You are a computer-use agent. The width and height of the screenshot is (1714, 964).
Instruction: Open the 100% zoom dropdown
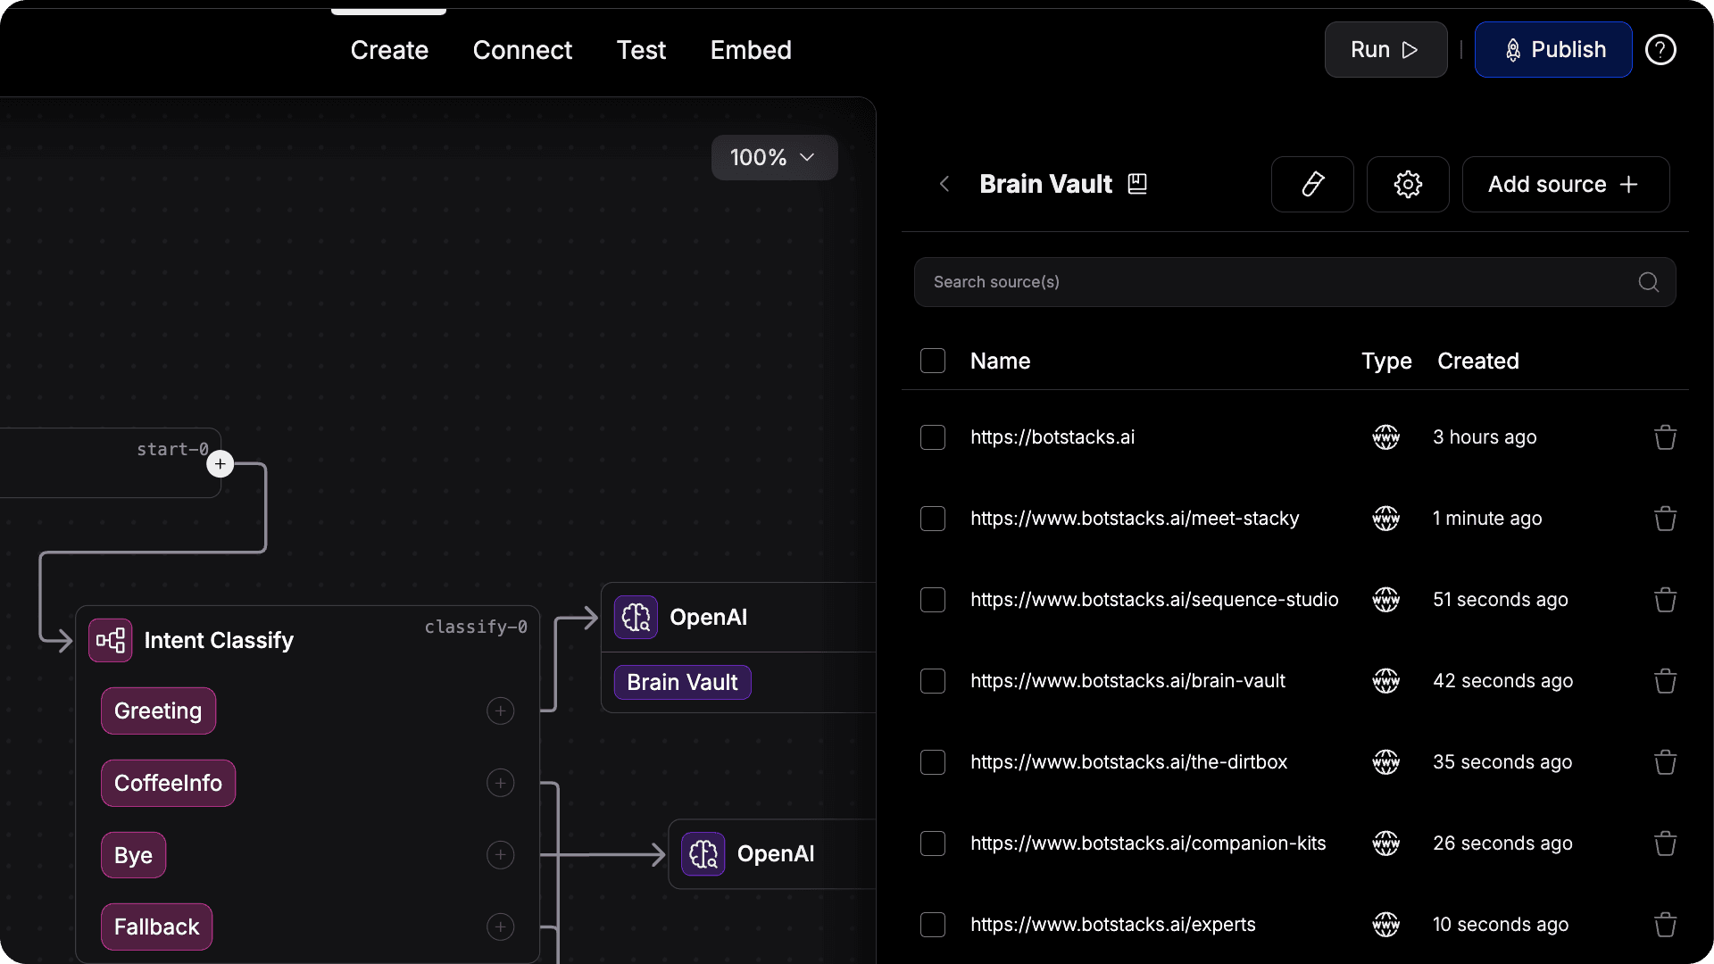[x=774, y=158]
